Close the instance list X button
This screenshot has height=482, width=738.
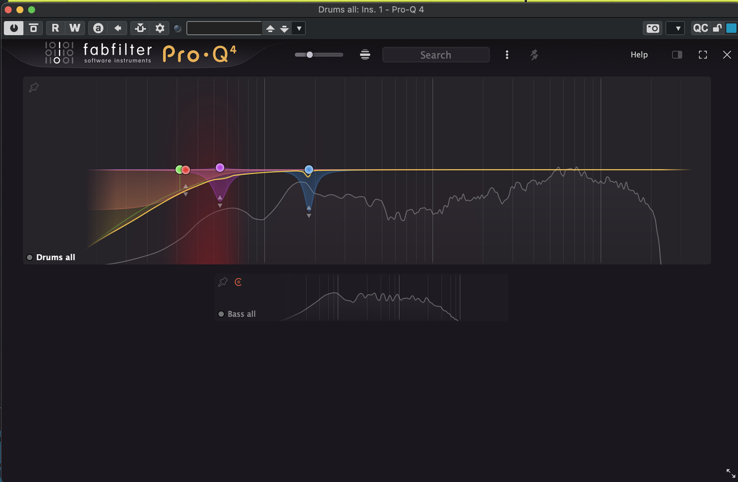[727, 55]
